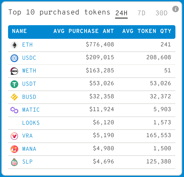
Task: Open the LOOKS token link
Action: tap(31, 123)
